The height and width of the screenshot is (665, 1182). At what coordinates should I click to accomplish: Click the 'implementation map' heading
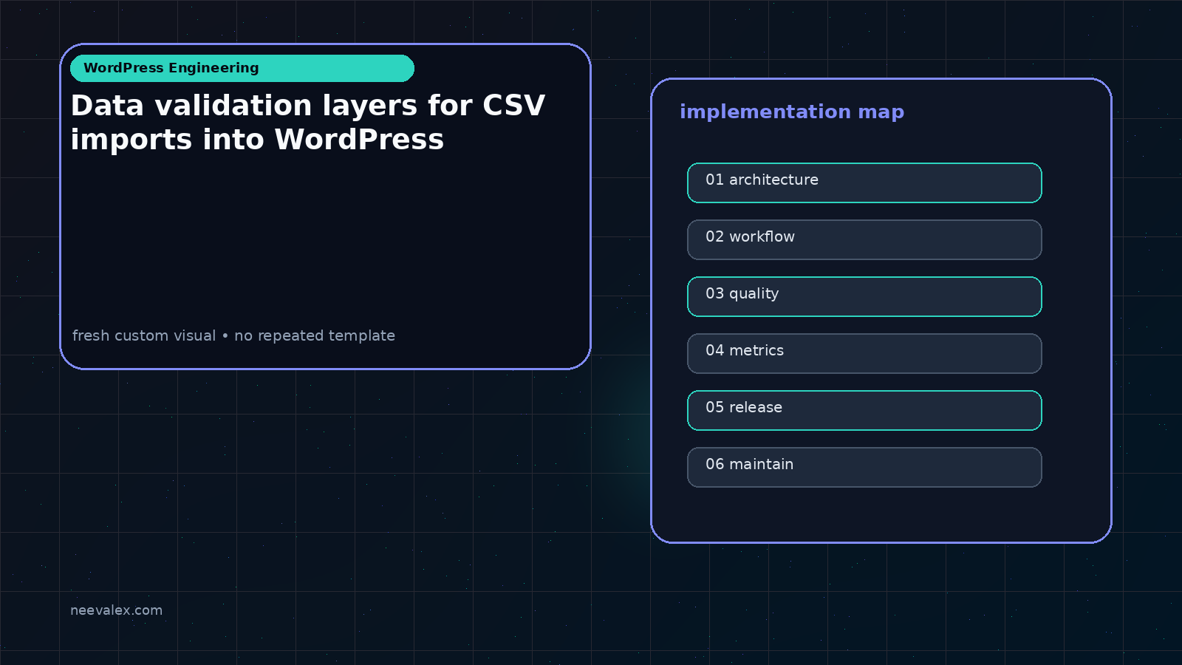pyautogui.click(x=792, y=112)
